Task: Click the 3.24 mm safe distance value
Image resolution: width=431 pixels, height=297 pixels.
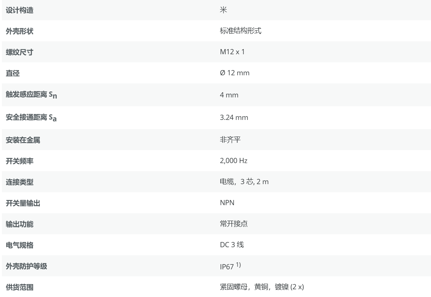Action: 234,118
